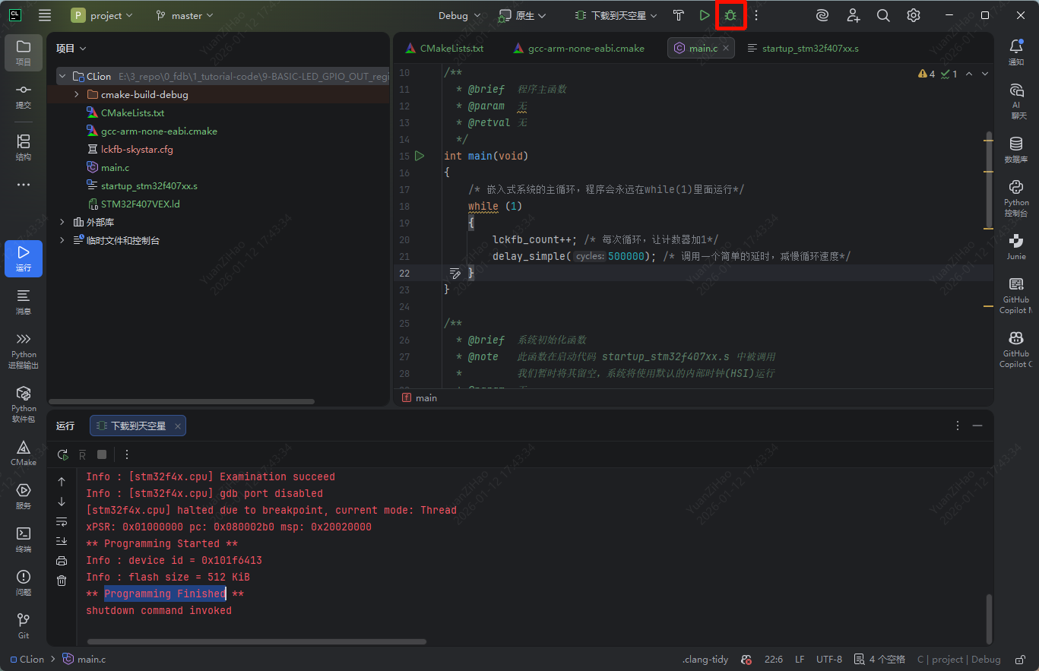Open the Debug build profile dropdown
Image resolution: width=1039 pixels, height=671 pixels.
tap(459, 15)
